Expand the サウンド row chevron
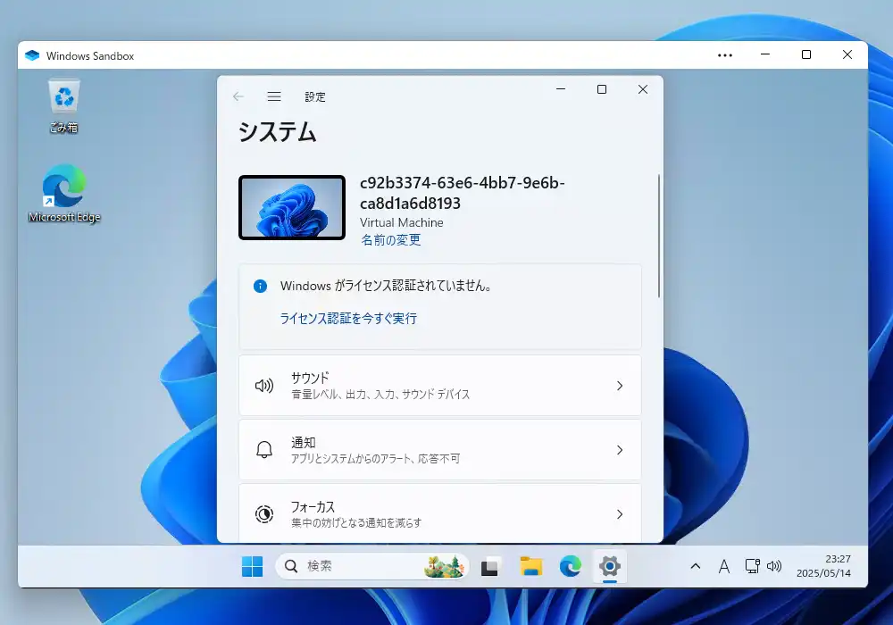This screenshot has width=893, height=625. point(620,386)
